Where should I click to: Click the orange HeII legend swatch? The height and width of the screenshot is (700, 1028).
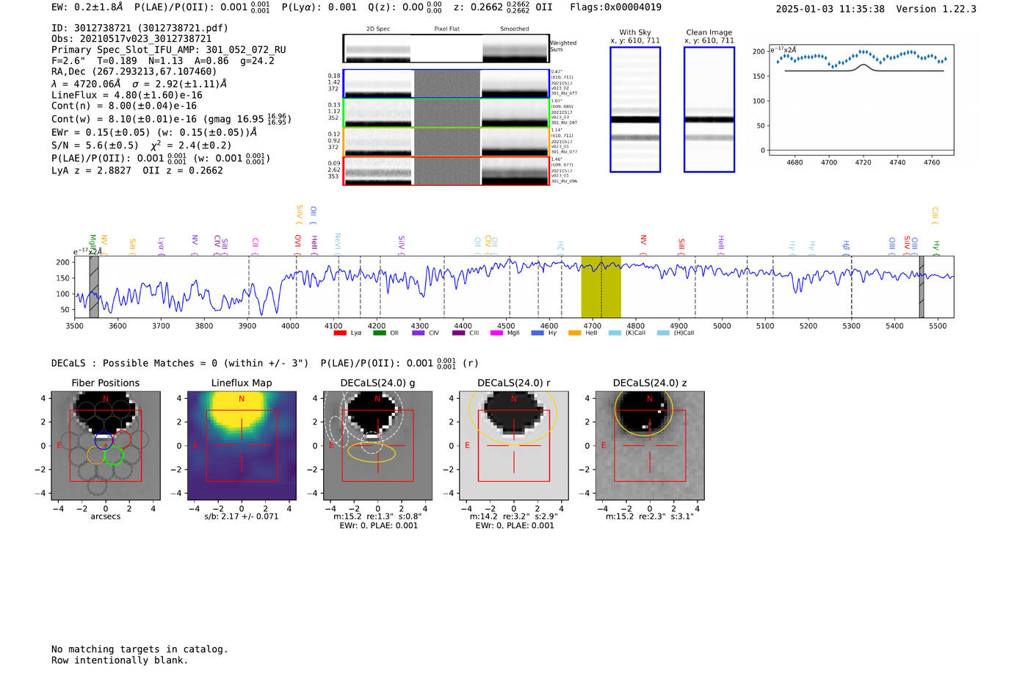click(x=574, y=333)
